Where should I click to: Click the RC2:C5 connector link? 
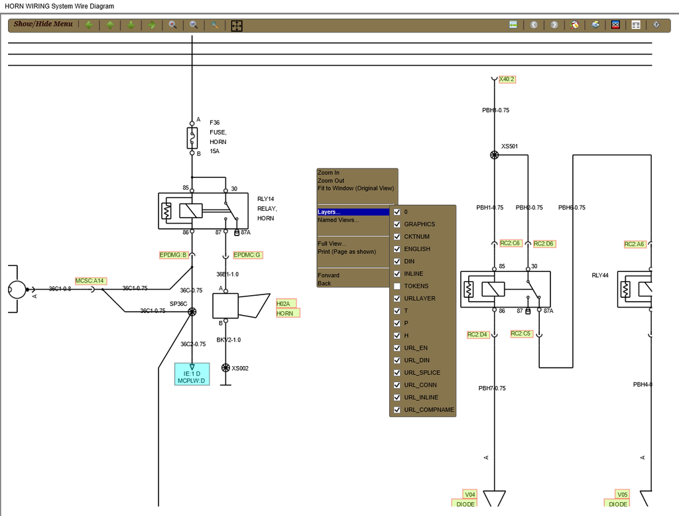pos(521,334)
